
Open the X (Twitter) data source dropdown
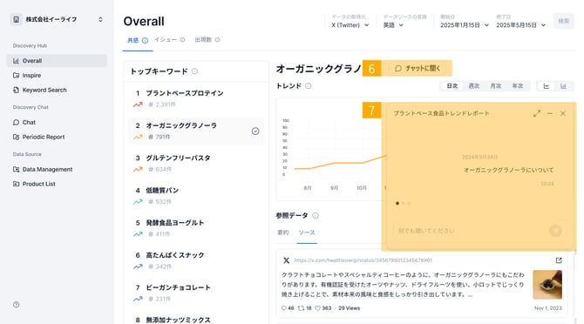(350, 25)
